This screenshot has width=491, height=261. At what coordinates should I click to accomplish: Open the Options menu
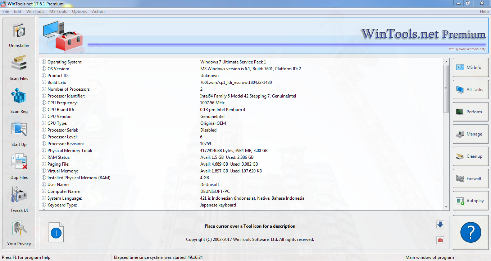[x=79, y=11]
